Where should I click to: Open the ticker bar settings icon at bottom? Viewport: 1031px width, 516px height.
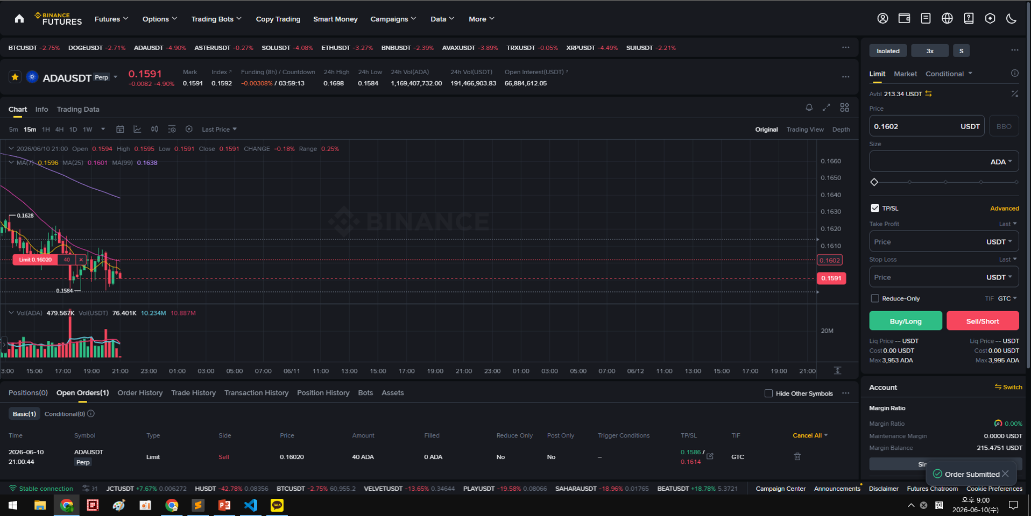pos(86,488)
